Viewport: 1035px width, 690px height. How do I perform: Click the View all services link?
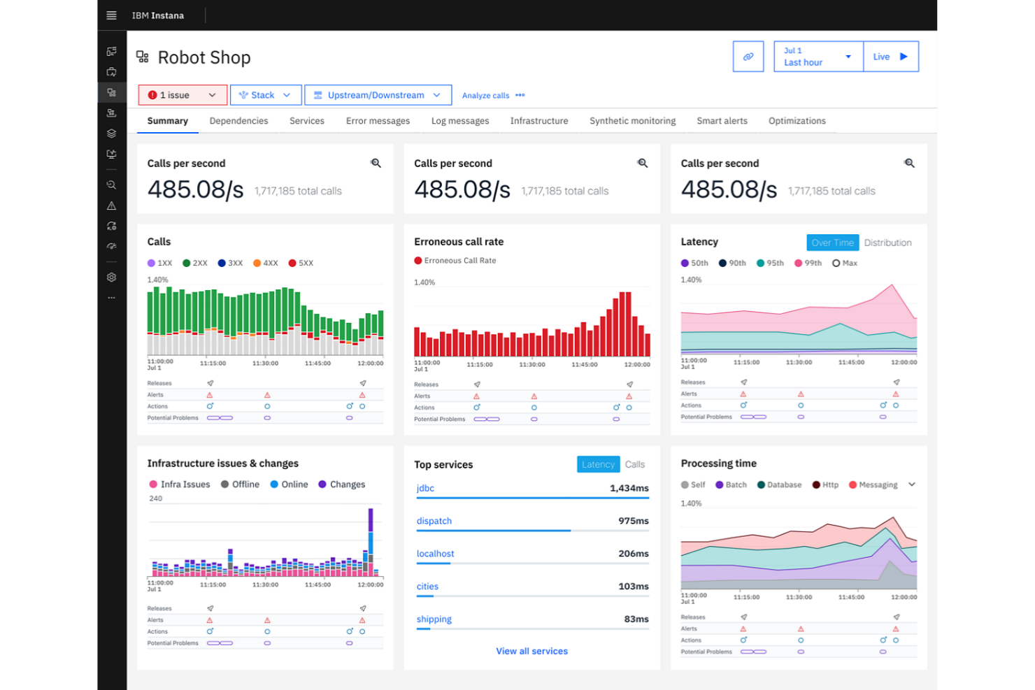pos(531,651)
